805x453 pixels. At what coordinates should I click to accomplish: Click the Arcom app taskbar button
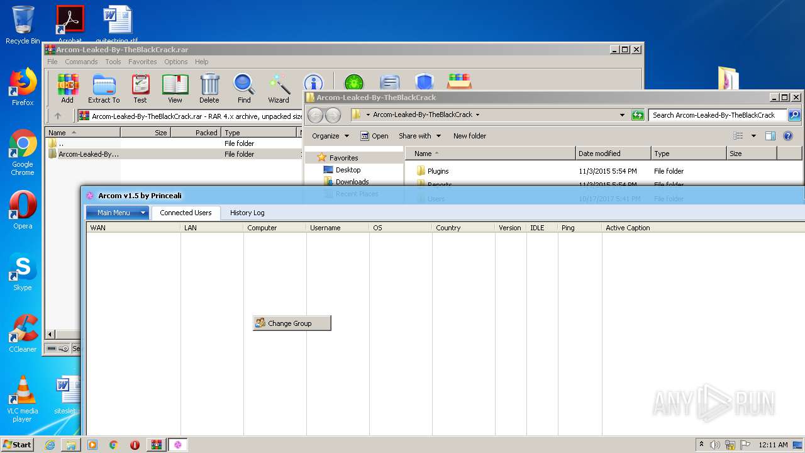(178, 445)
